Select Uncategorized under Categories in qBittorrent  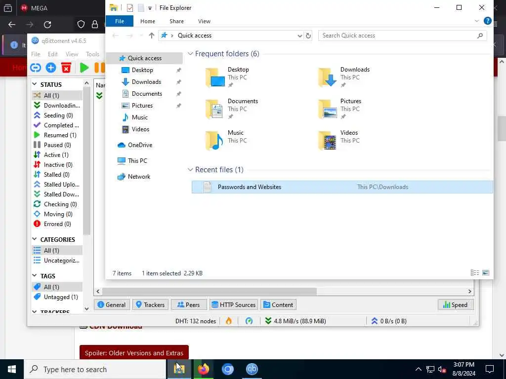57,261
